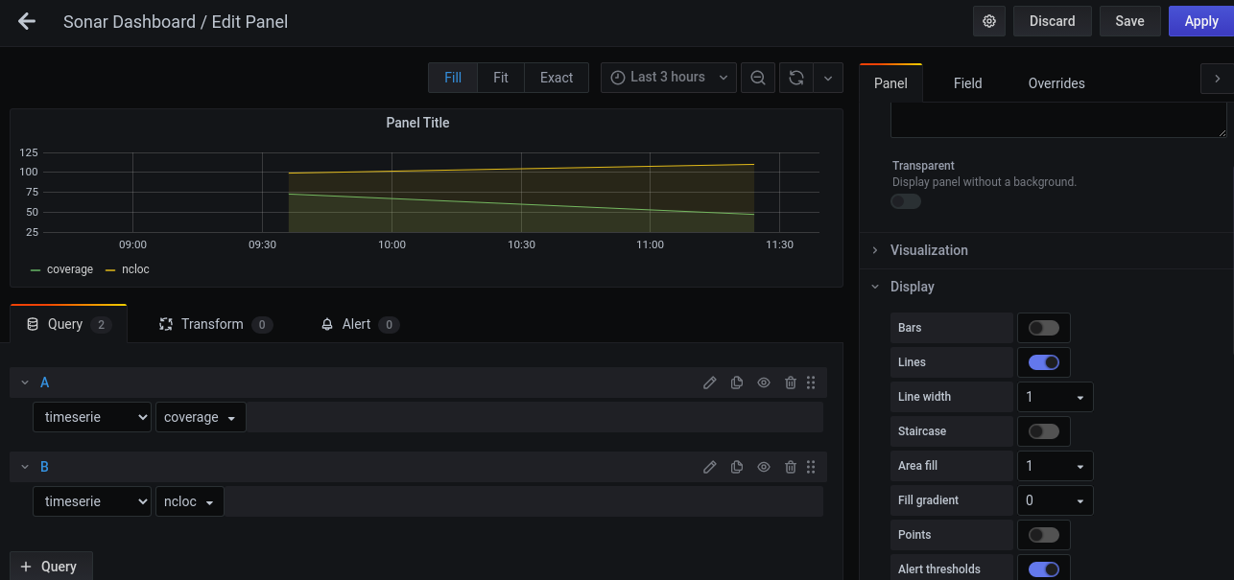The height and width of the screenshot is (580, 1234).
Task: Add a new query with + Query
Action: point(51,567)
